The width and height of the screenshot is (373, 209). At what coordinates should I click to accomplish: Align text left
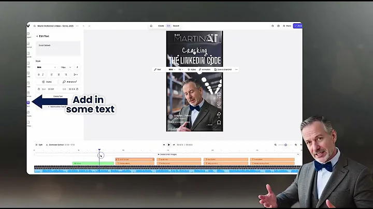click(x=52, y=74)
